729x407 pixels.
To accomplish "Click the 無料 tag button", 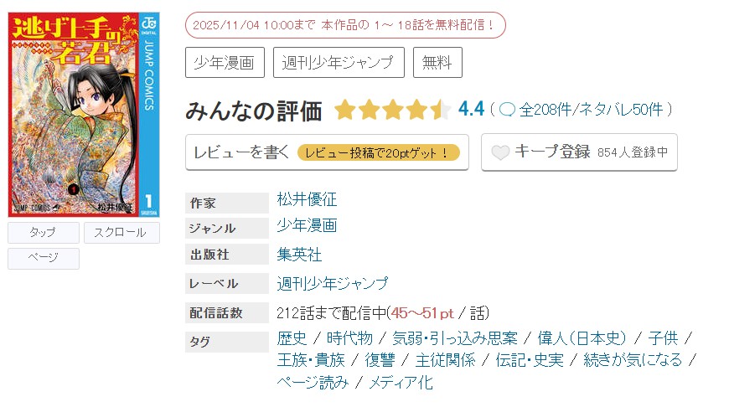I will pos(437,62).
